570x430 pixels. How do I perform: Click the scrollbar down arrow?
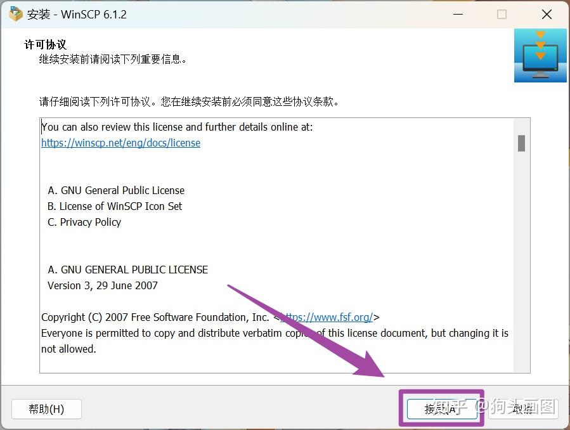click(x=522, y=367)
